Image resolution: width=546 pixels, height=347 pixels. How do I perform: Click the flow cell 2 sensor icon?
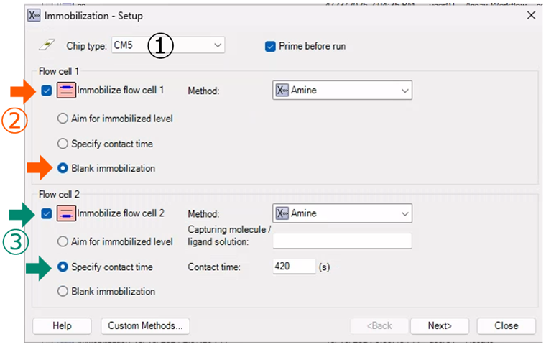[66, 213]
